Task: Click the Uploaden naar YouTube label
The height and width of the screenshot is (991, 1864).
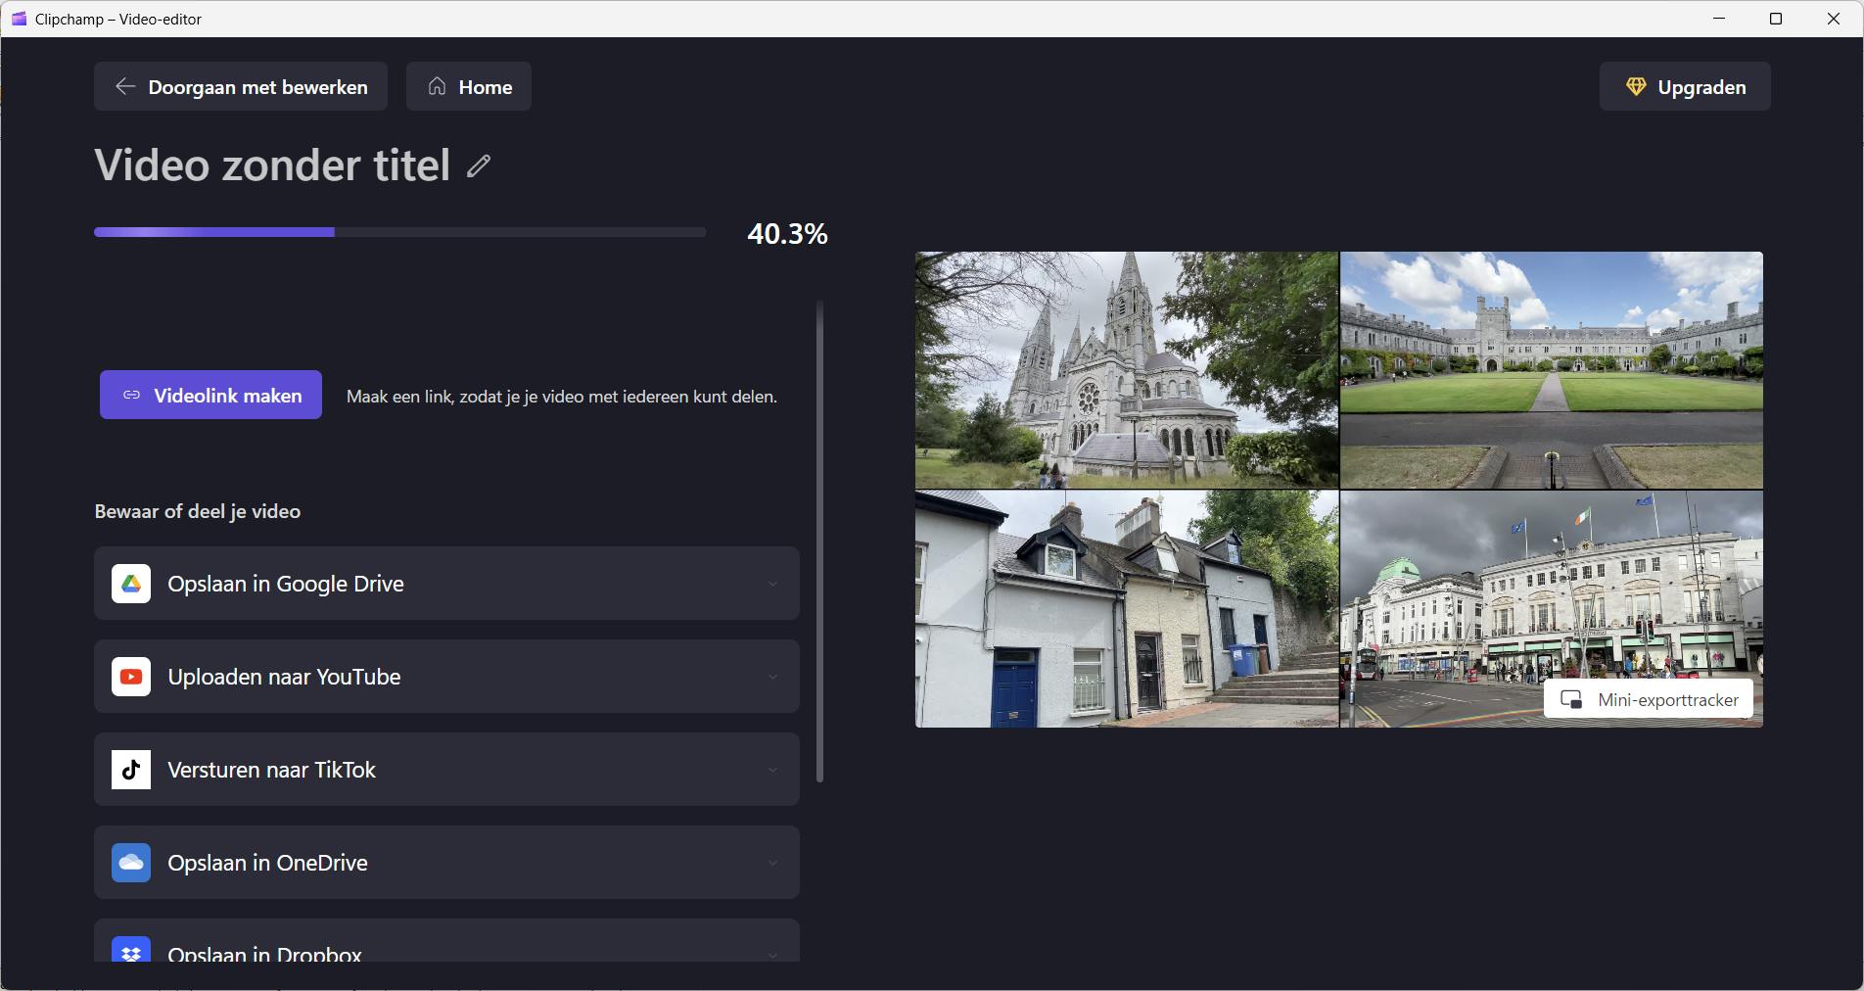Action: click(x=284, y=677)
